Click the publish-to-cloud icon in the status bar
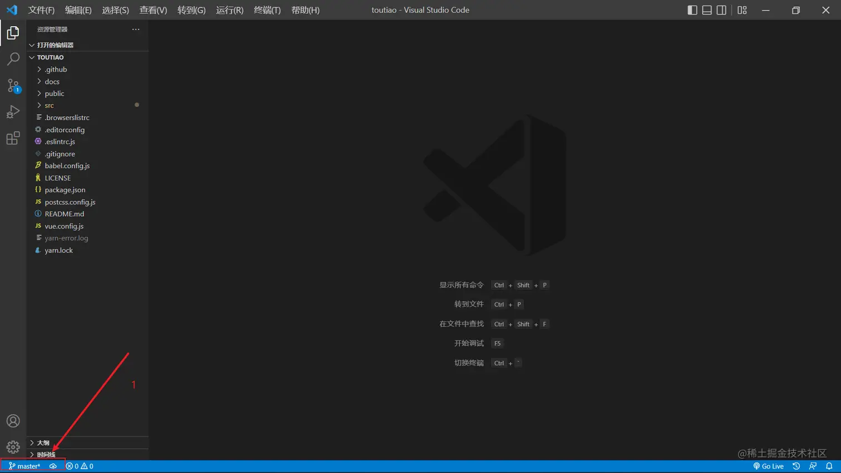841x473 pixels. [53, 466]
